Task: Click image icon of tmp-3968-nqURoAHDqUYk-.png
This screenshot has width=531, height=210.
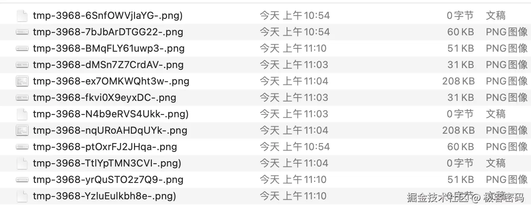Action: (22, 130)
